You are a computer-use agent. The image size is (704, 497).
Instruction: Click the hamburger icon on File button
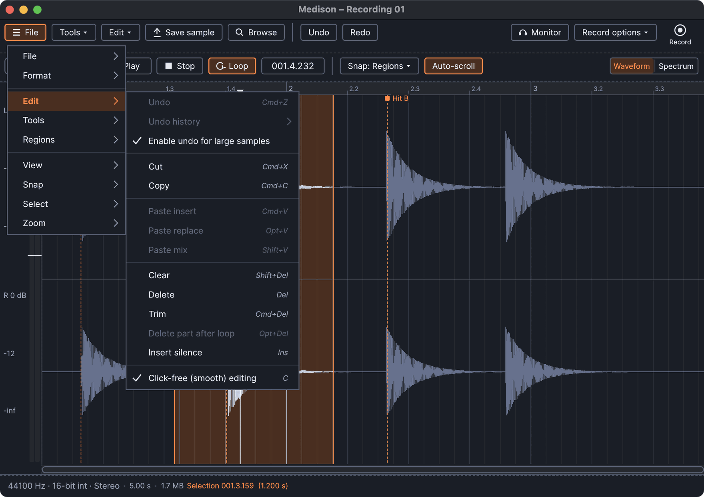(16, 32)
